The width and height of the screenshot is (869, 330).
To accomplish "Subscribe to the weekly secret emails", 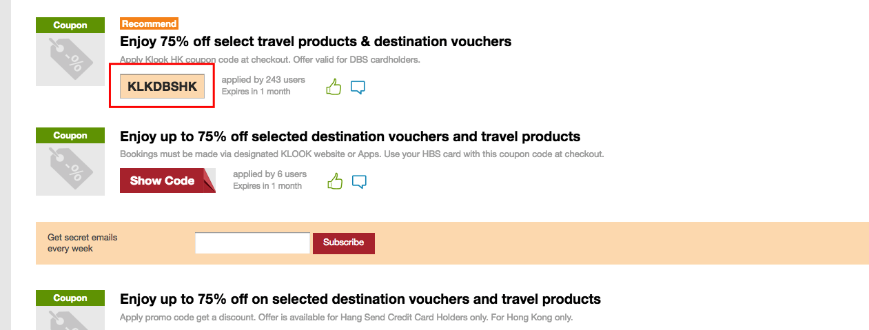I will click(x=344, y=243).
